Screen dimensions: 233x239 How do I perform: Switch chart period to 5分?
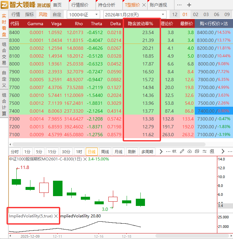tap(39, 152)
